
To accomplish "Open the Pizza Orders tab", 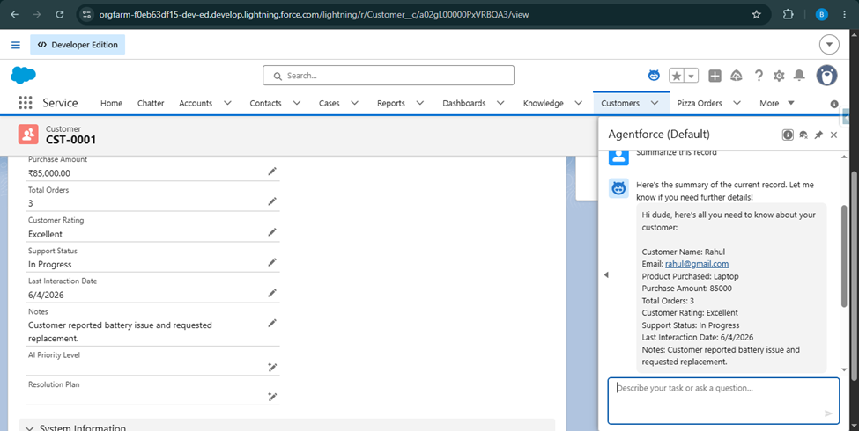I will pos(700,103).
